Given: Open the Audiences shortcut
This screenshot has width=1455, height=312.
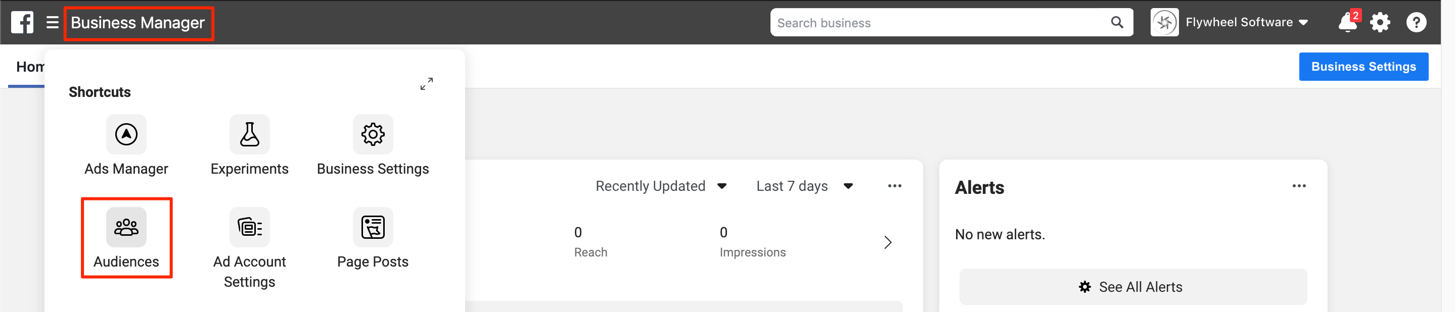Looking at the screenshot, I should (x=126, y=227).
